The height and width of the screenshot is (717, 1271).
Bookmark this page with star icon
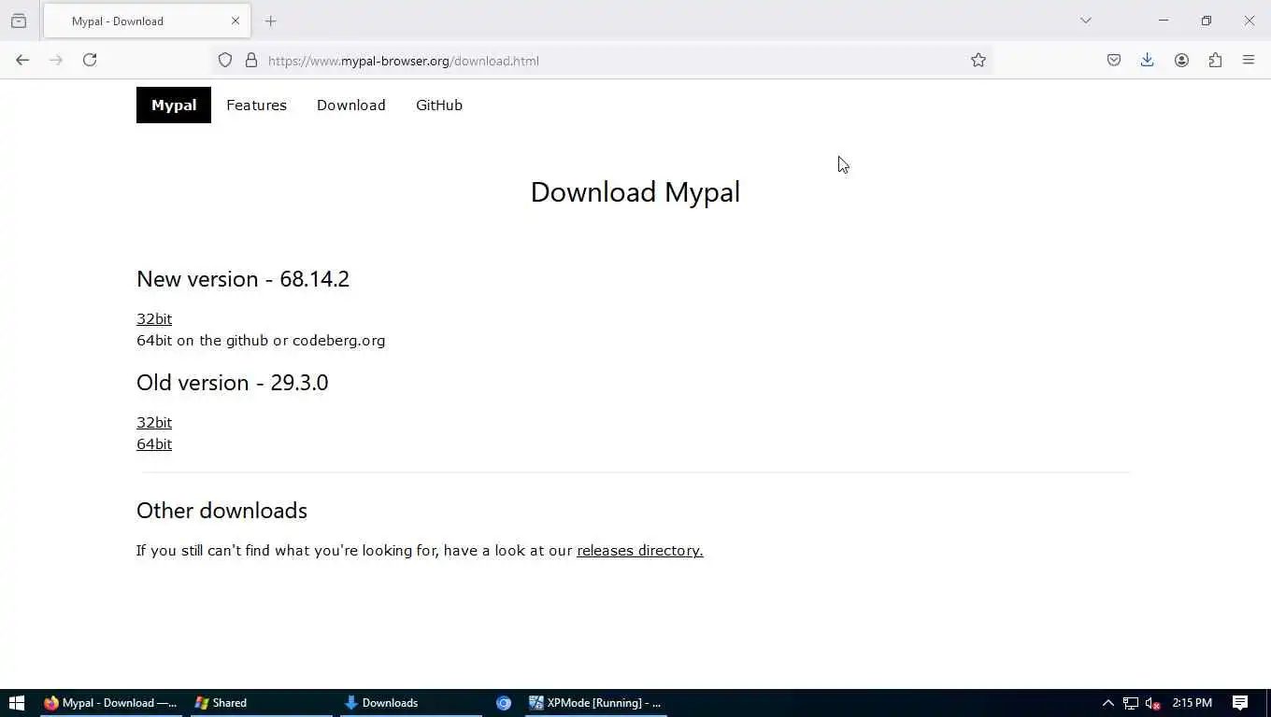[x=978, y=61]
